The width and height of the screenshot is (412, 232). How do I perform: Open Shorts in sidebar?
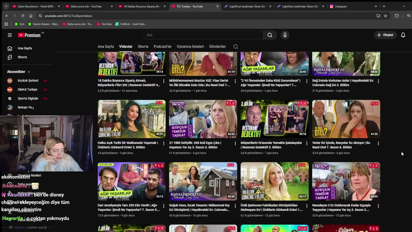(x=22, y=57)
